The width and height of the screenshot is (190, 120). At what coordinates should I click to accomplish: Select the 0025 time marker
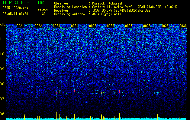(93, 26)
